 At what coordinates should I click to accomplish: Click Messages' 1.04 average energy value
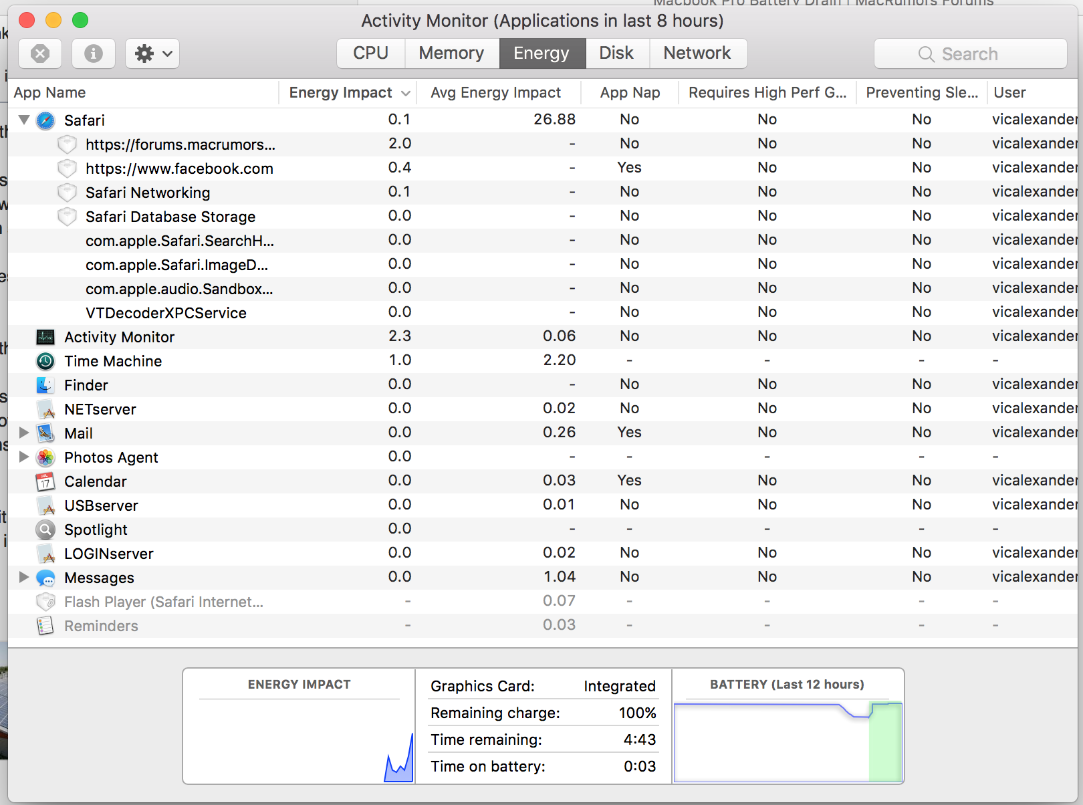pyautogui.click(x=559, y=577)
